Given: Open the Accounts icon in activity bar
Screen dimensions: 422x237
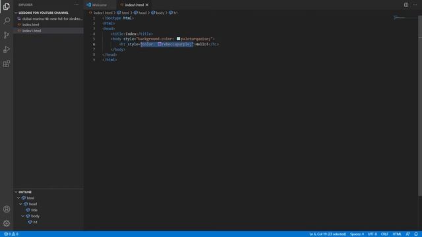Looking at the screenshot, I should [x=7, y=209].
